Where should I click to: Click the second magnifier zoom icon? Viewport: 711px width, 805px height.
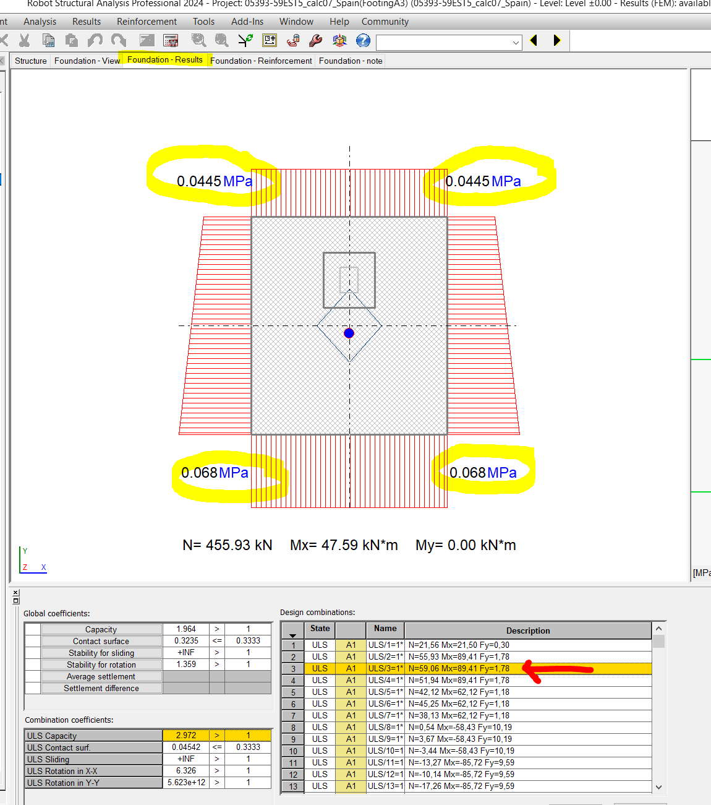pos(221,41)
